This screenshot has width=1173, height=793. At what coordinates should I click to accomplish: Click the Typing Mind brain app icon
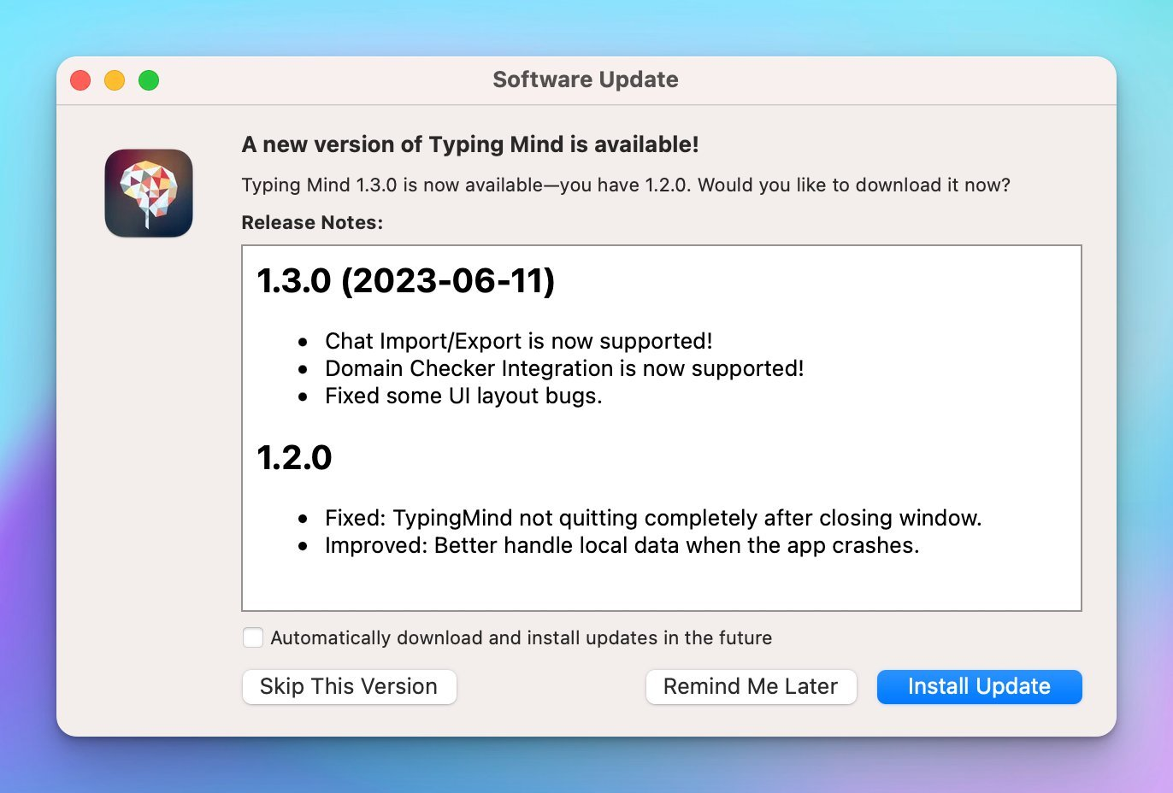point(149,193)
